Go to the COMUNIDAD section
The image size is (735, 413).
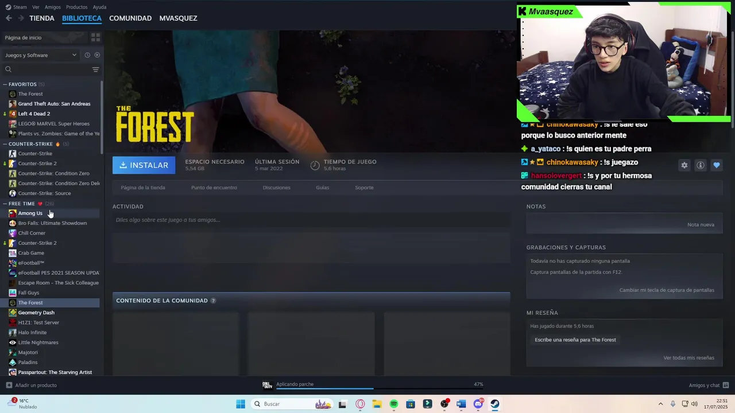pos(130,18)
